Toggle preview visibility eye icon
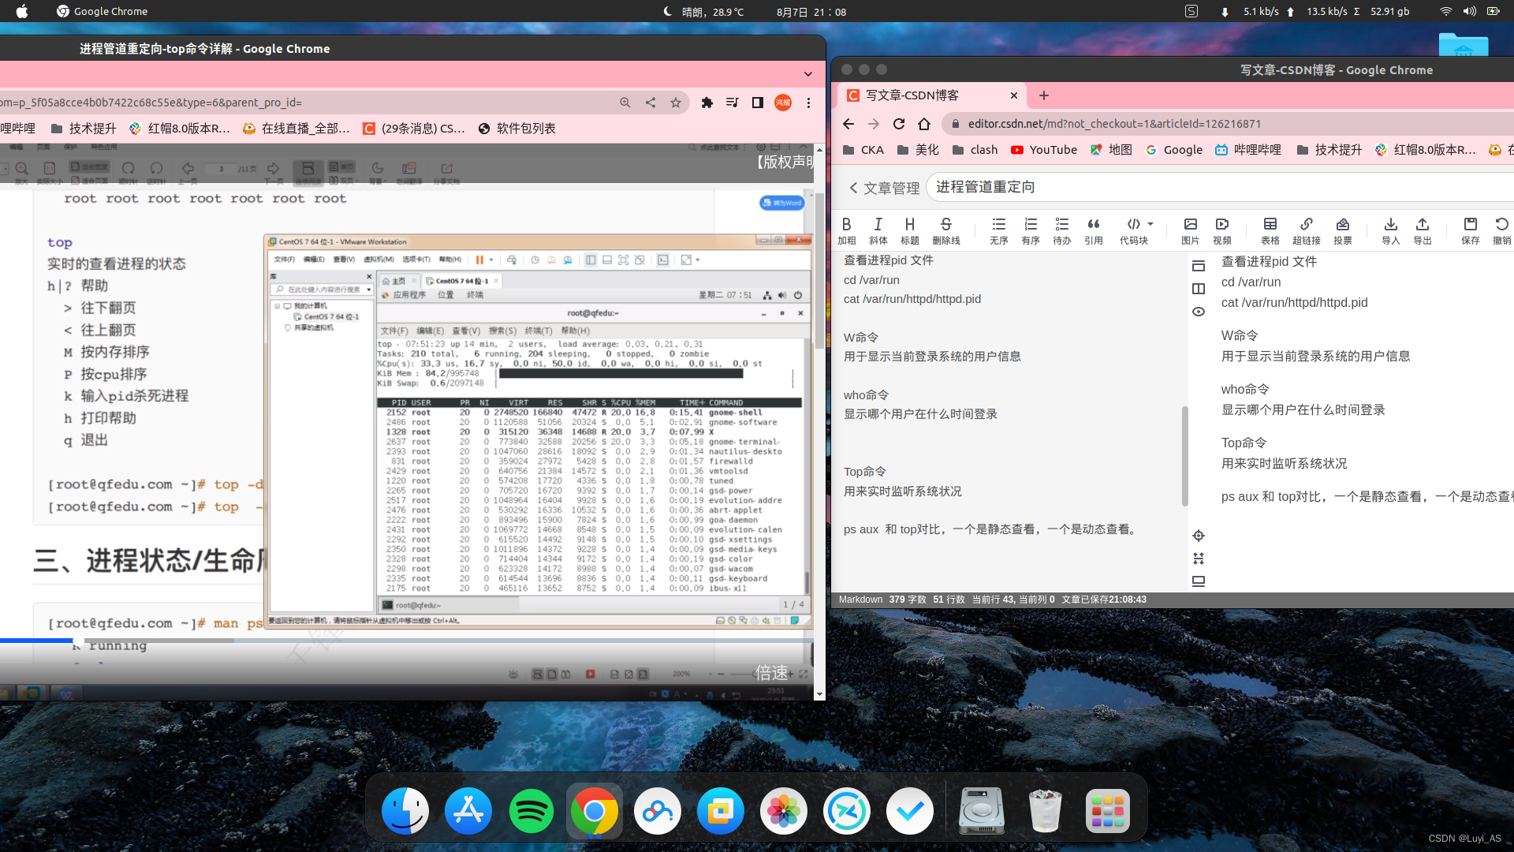 pos(1199,312)
